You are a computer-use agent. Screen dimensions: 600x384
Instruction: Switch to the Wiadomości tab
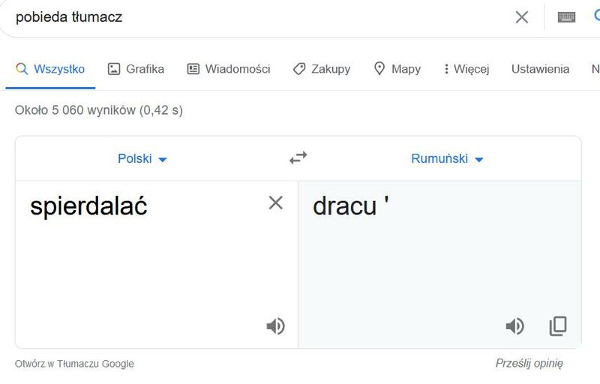pos(229,69)
